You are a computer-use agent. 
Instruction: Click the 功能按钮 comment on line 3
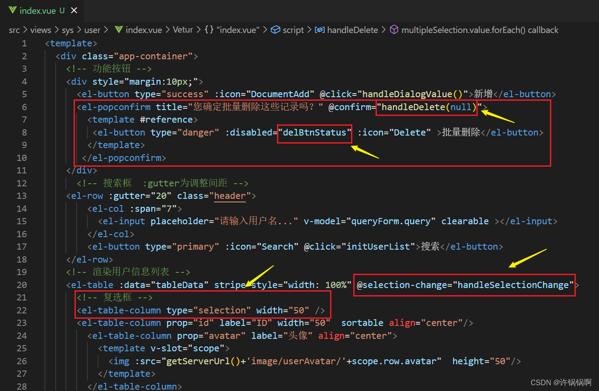[109, 69]
